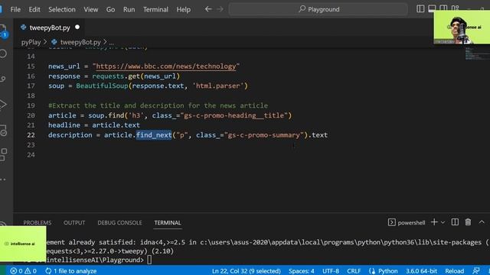Open the Search icon in the activity bar
The image size is (490, 275).
coord(3,53)
